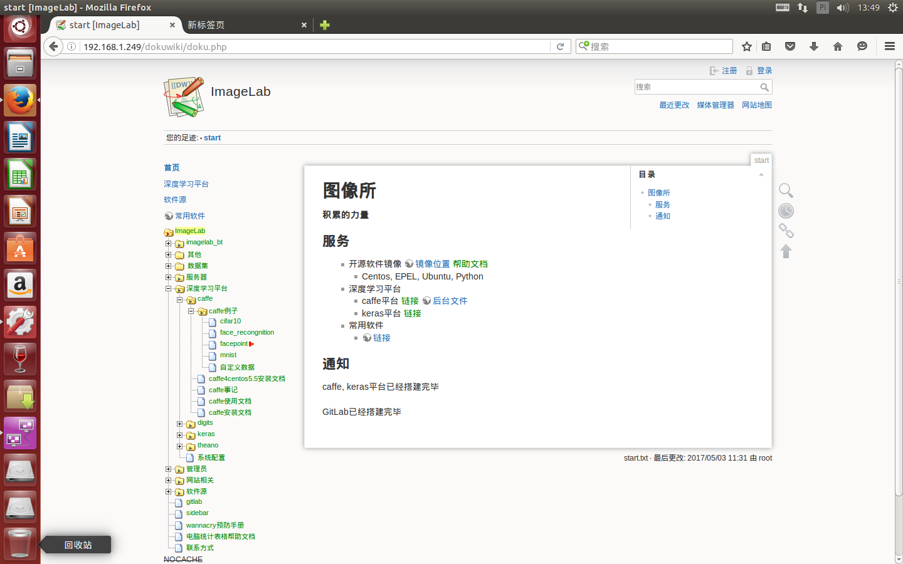This screenshot has width=903, height=564.
Task: Expand the 管理员 tree folder
Action: pos(168,469)
